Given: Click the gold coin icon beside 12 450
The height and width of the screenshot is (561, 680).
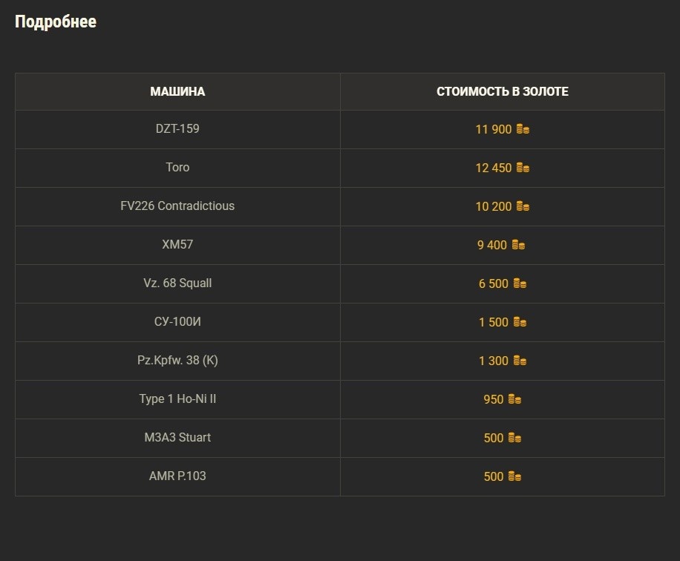Looking at the screenshot, I should pos(523,168).
